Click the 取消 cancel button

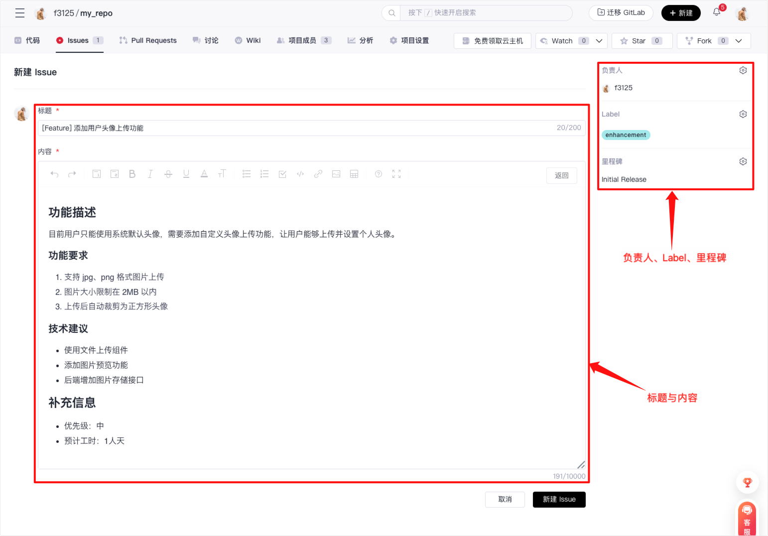(x=505, y=499)
